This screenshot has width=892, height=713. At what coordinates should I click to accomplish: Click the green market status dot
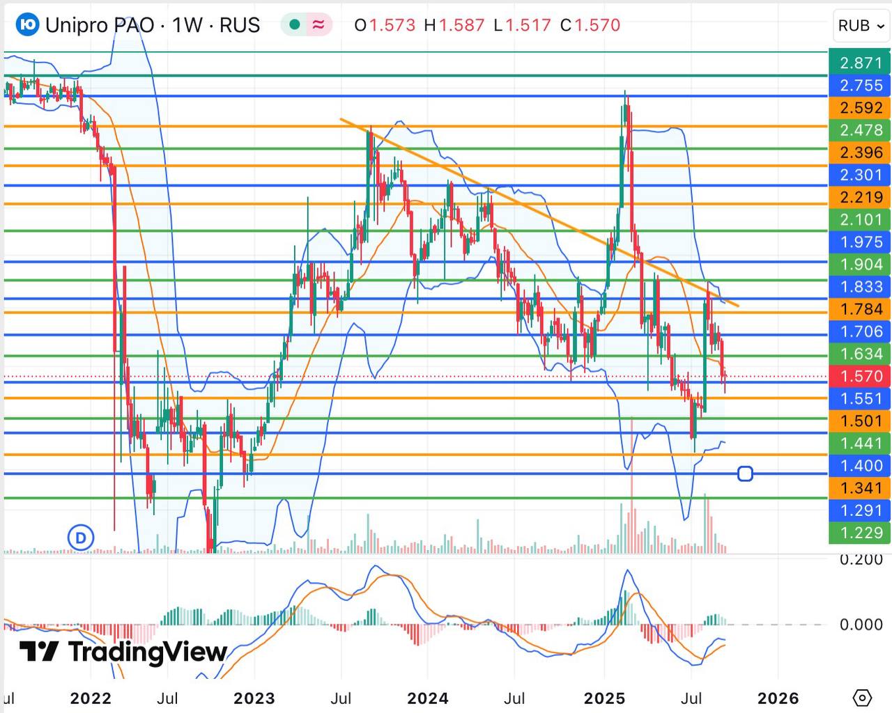tap(295, 25)
